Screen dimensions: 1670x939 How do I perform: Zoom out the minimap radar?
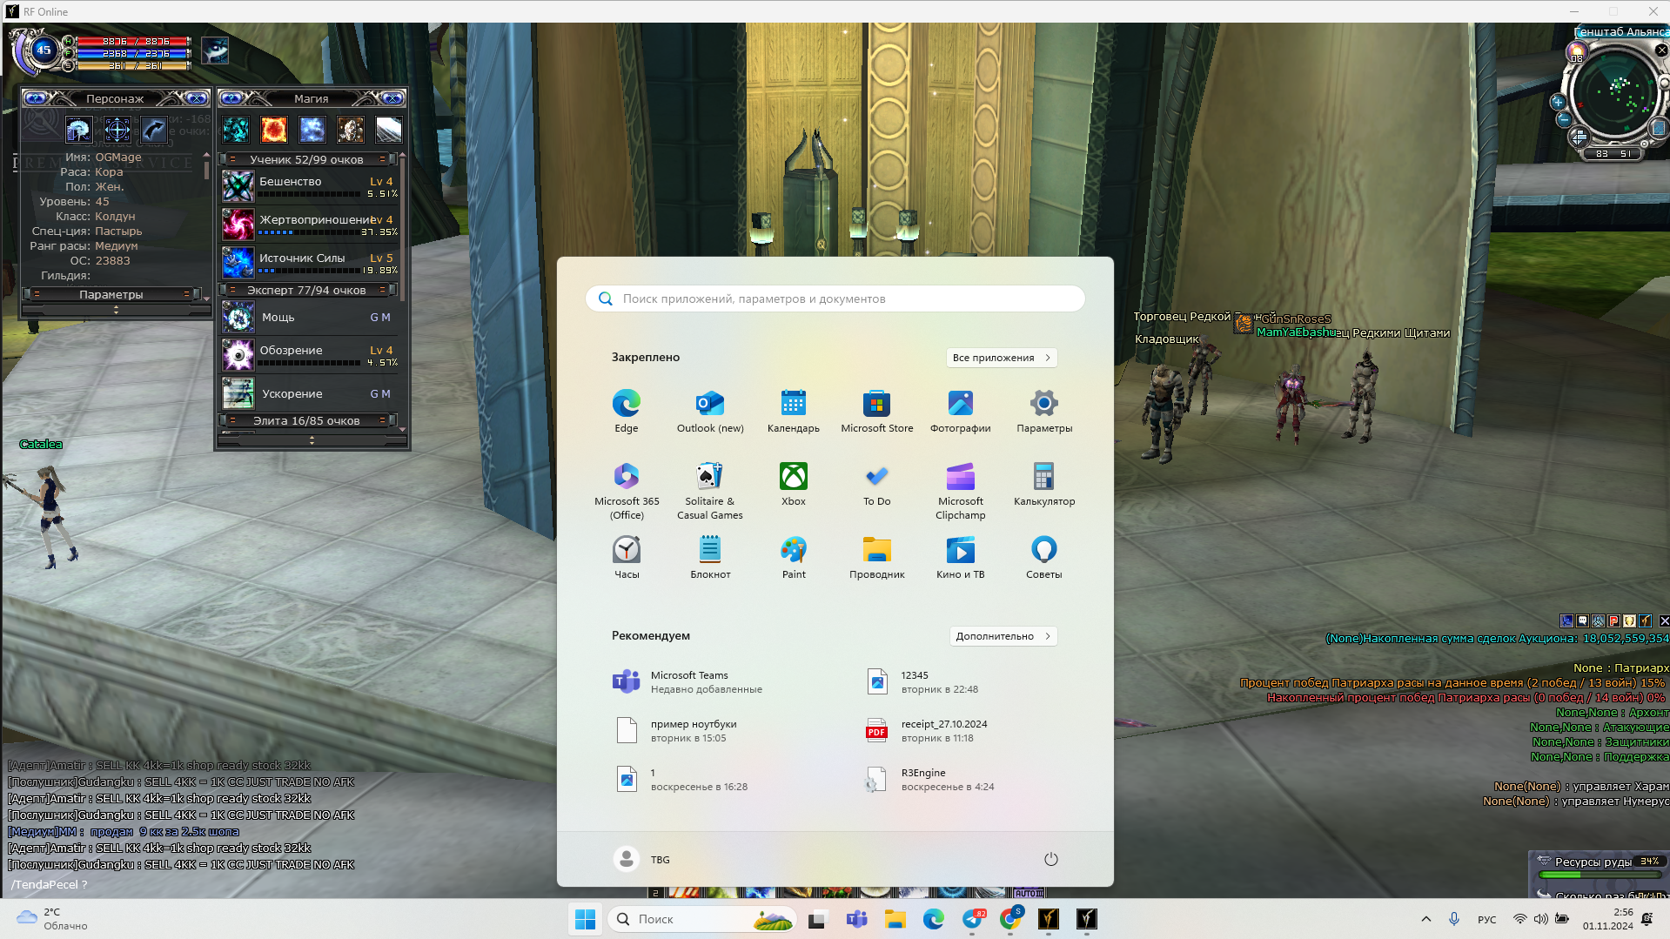point(1563,119)
